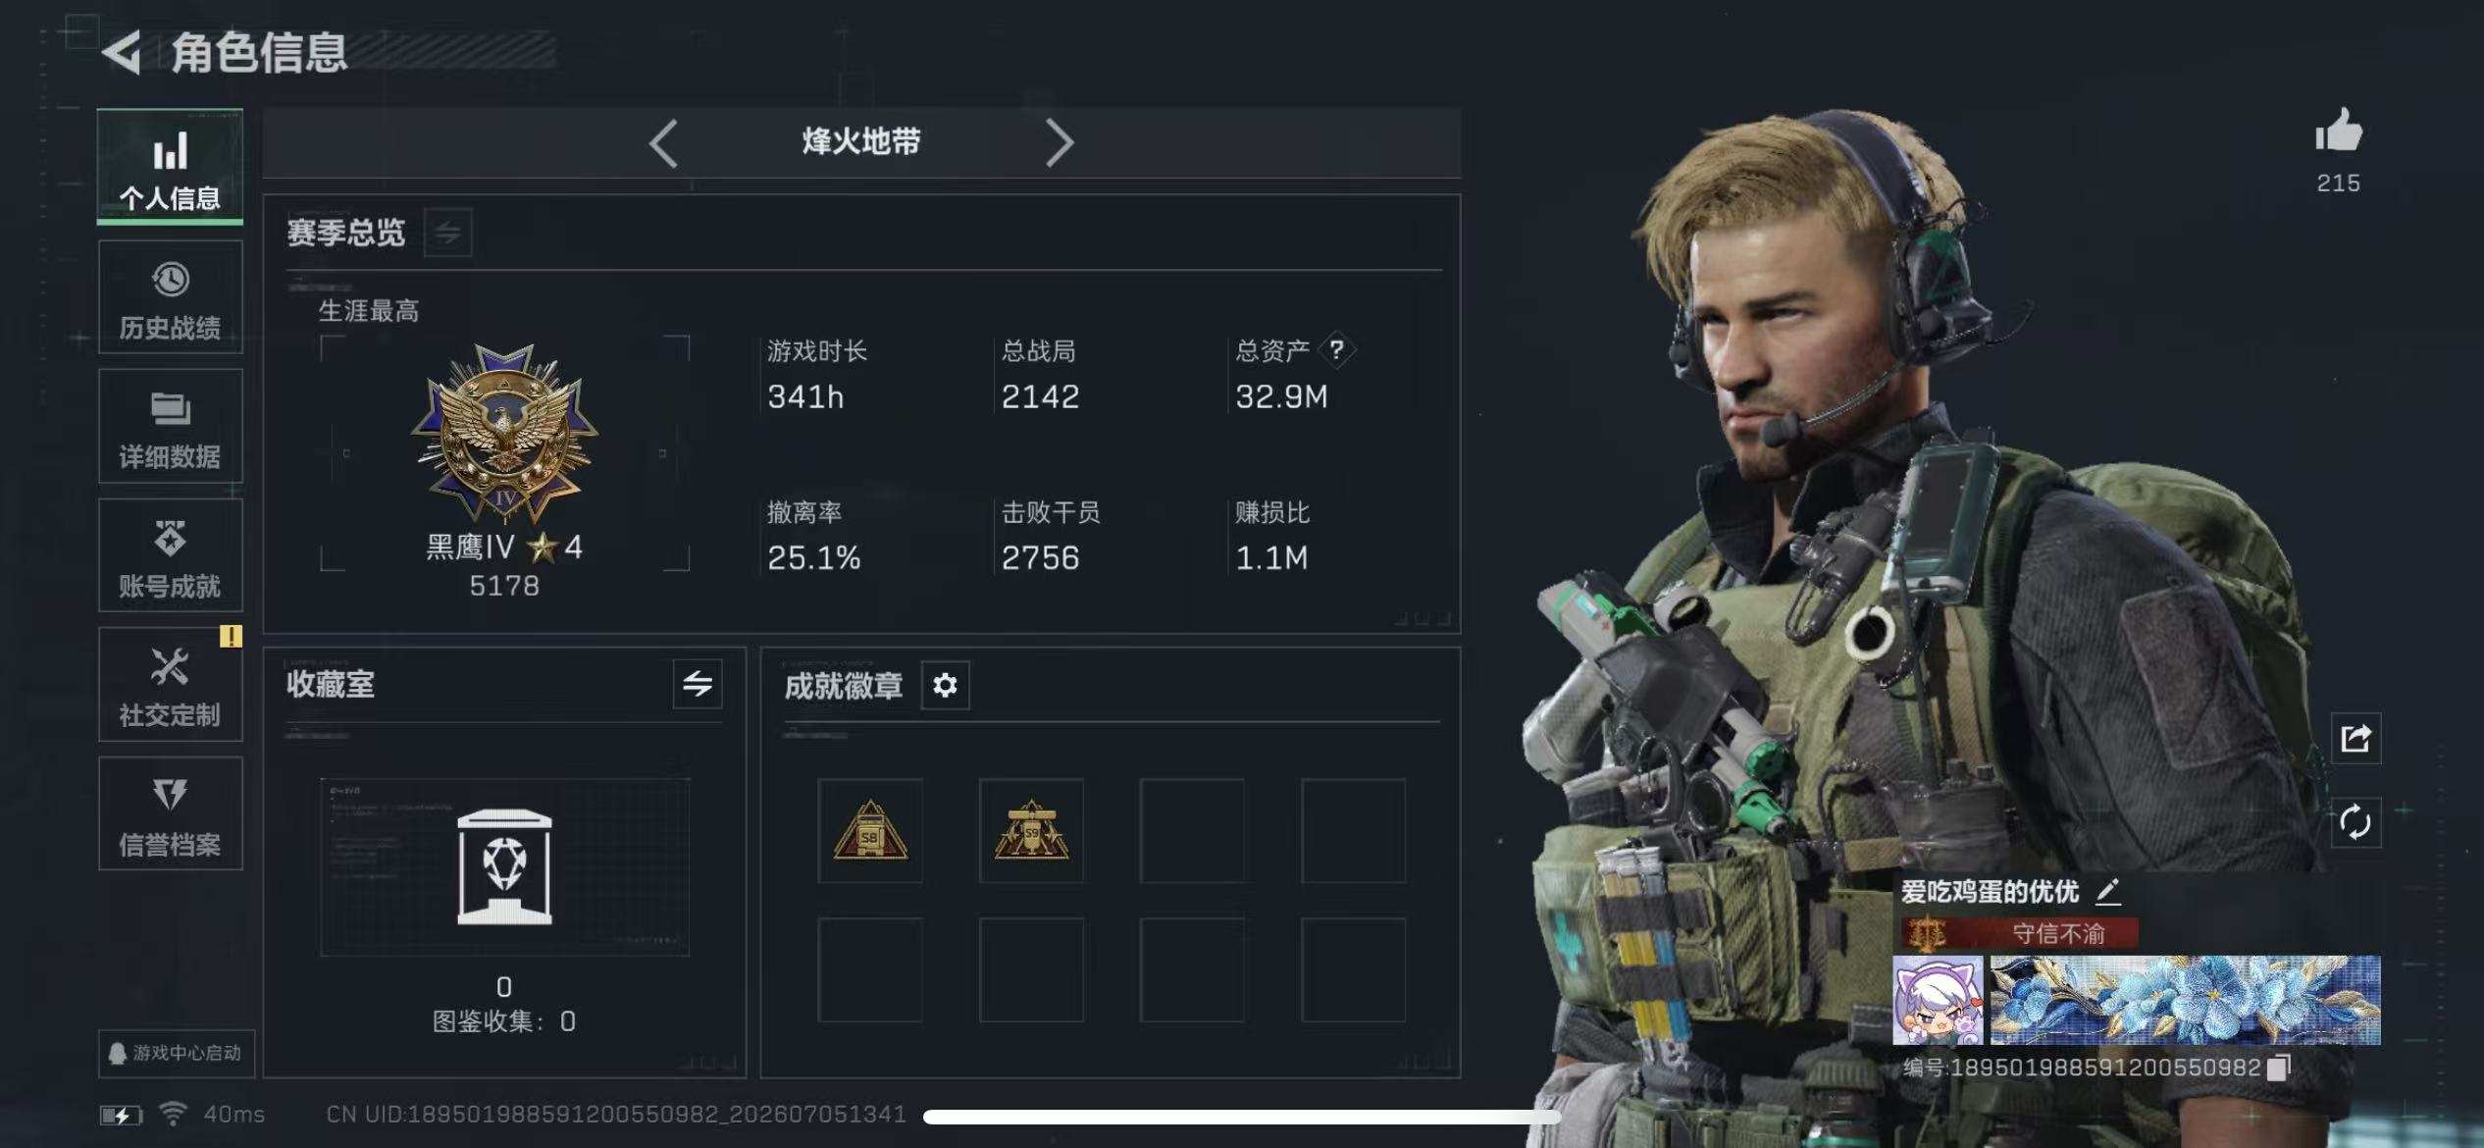The height and width of the screenshot is (1148, 2484).
Task: Toggle the 收藏室 swap view button
Action: click(x=698, y=684)
